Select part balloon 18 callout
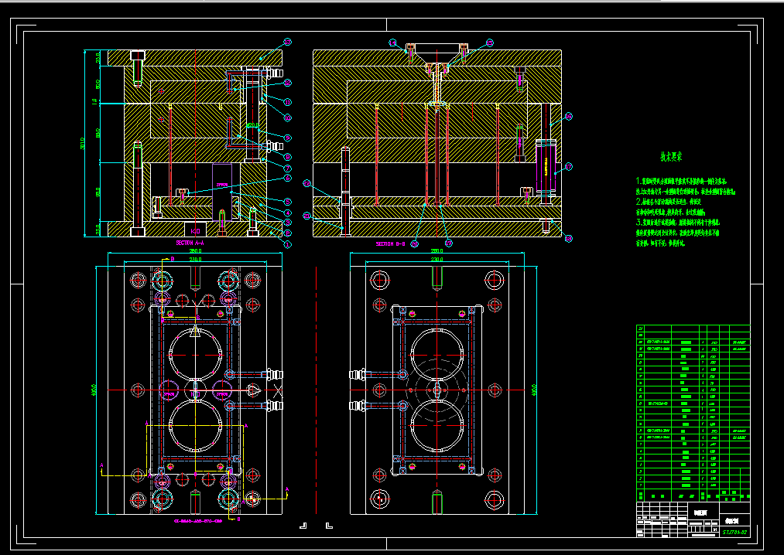Viewport: 784px width, 555px height. click(x=568, y=238)
